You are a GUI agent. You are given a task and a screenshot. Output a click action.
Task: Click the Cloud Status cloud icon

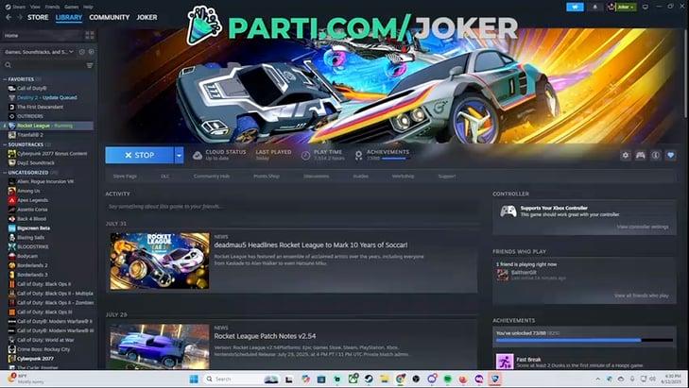pyautogui.click(x=198, y=156)
